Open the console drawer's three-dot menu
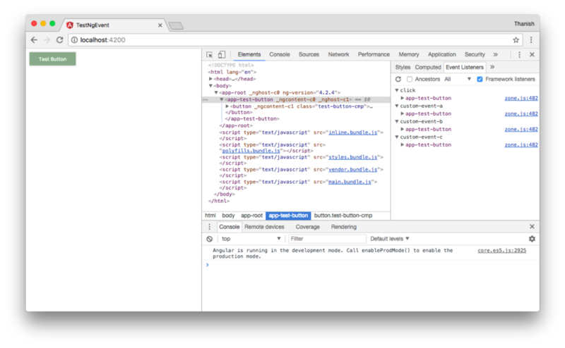The height and width of the screenshot is (348, 565). (209, 227)
